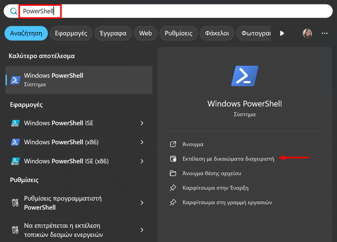Viewport: 337px width, 242px height.
Task: Switch to the Εφαρμογές filter tab
Action: tap(71, 33)
